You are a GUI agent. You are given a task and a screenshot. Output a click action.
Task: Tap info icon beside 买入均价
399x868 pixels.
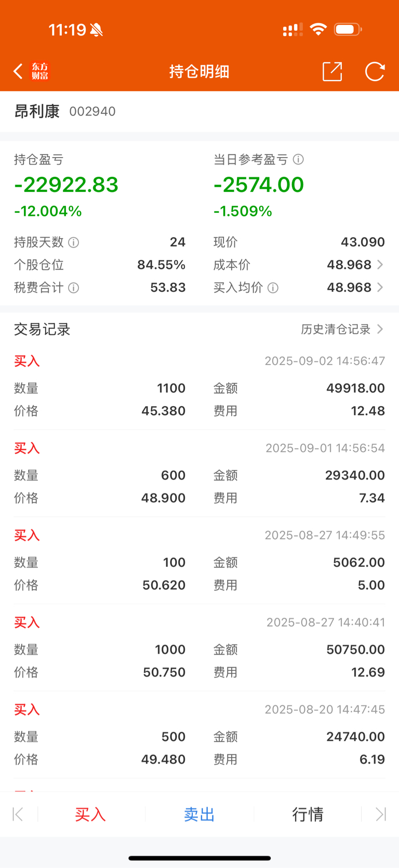coord(273,288)
